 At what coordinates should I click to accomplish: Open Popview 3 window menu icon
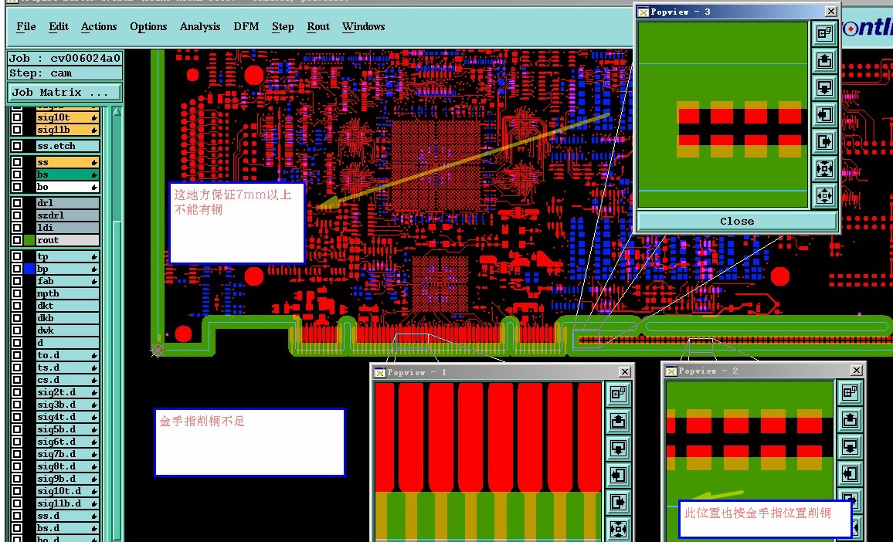click(643, 12)
